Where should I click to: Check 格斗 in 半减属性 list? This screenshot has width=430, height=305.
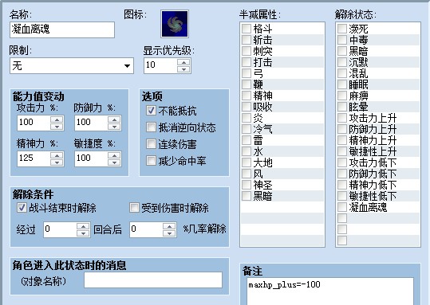coord(247,29)
